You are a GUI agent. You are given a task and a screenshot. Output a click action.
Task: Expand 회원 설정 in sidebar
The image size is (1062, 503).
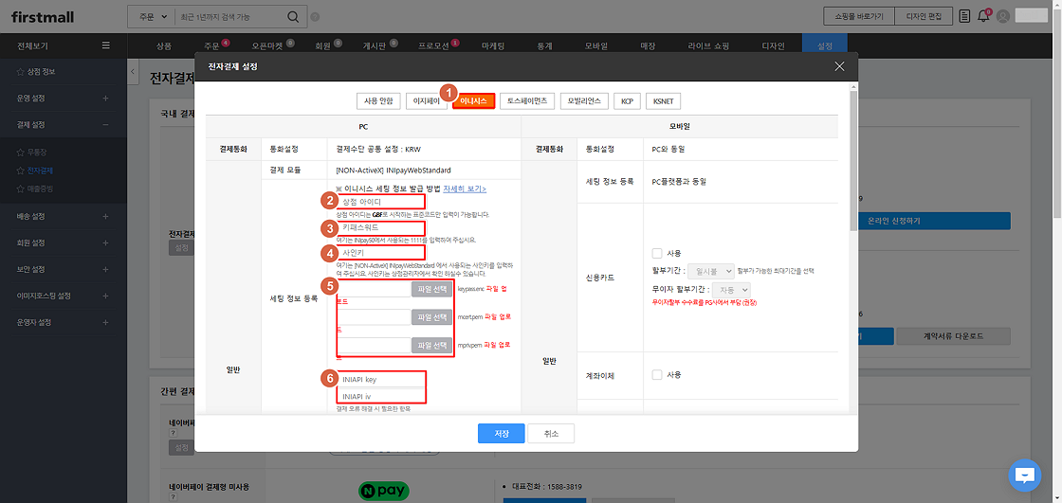click(105, 243)
